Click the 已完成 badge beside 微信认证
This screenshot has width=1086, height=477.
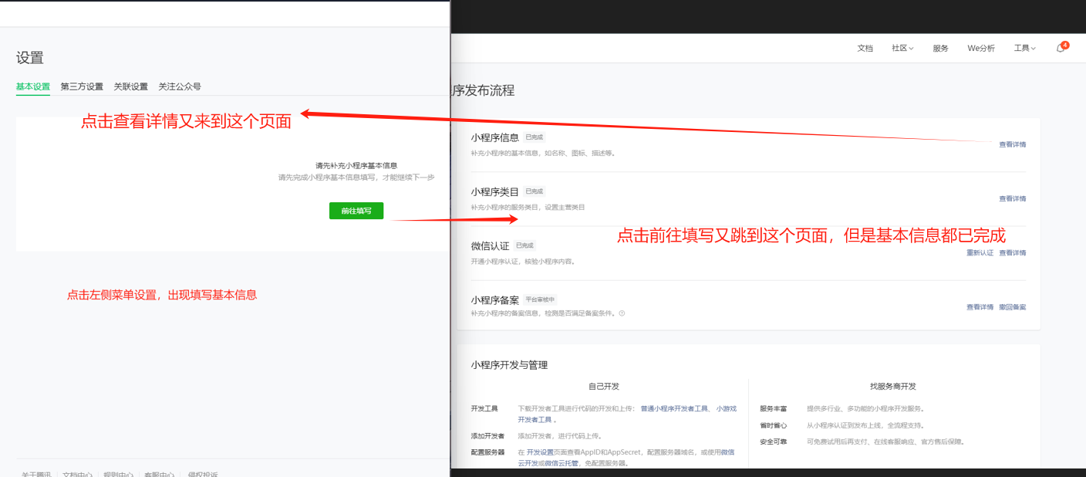click(524, 245)
